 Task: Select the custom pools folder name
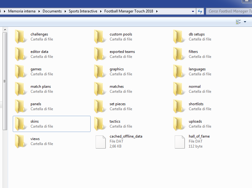coord(121,34)
